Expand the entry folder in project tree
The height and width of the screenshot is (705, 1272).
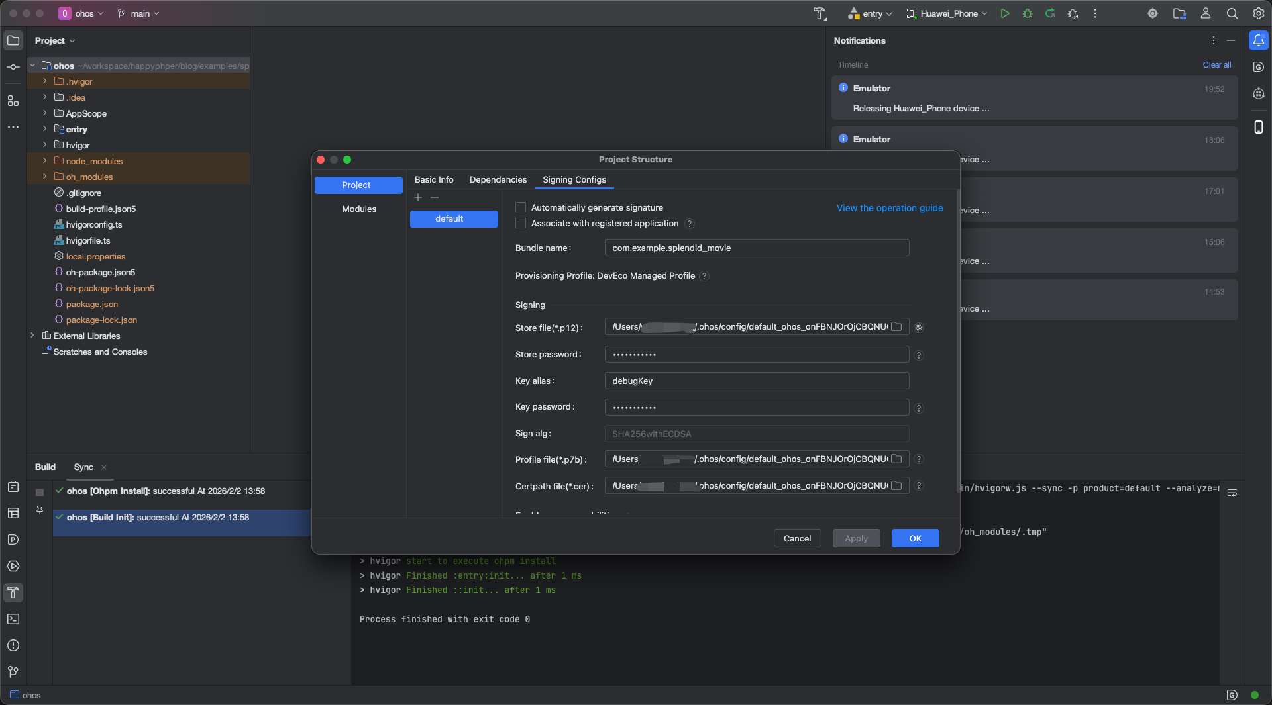point(44,129)
